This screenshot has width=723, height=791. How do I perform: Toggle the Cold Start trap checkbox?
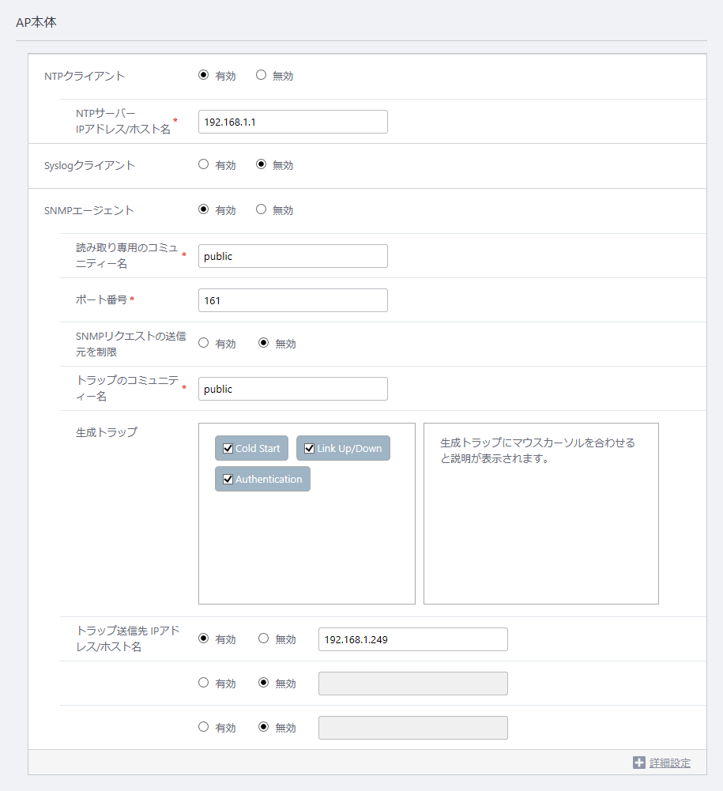click(228, 449)
